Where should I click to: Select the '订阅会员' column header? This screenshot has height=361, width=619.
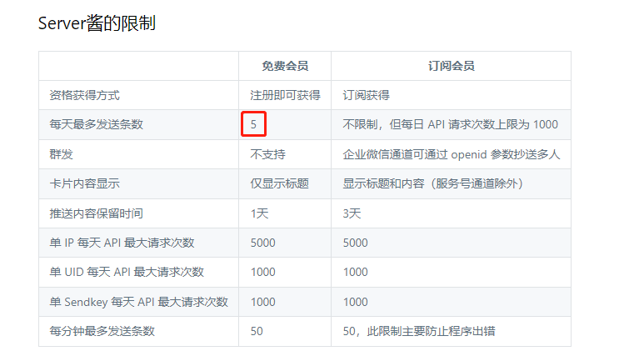pos(452,66)
